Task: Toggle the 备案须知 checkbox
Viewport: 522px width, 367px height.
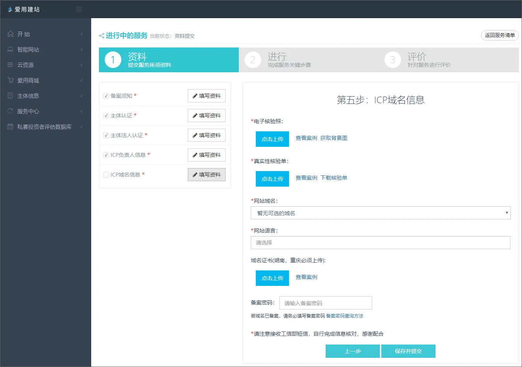Action: pos(106,96)
